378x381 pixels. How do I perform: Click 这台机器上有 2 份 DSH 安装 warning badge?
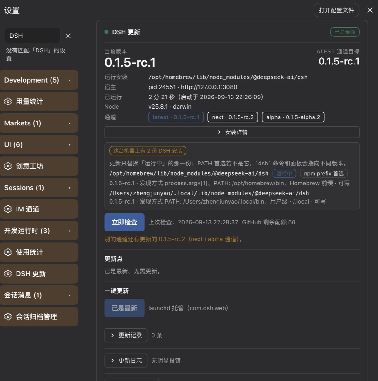coord(148,151)
